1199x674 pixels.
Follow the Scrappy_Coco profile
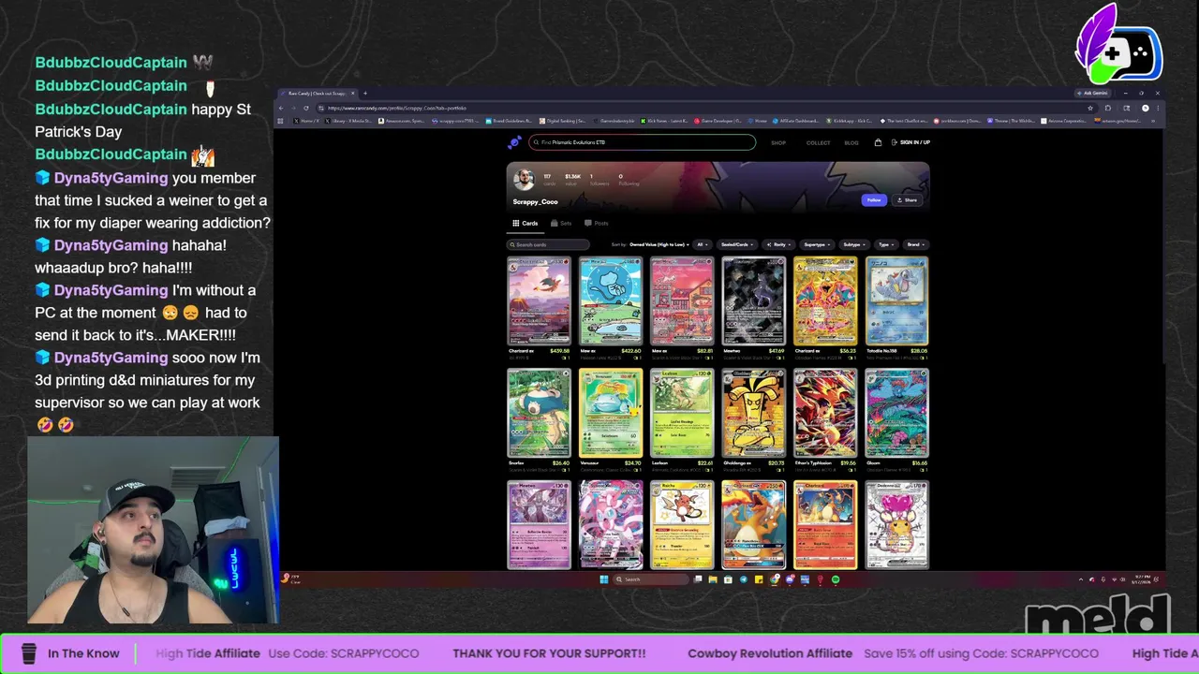click(874, 199)
